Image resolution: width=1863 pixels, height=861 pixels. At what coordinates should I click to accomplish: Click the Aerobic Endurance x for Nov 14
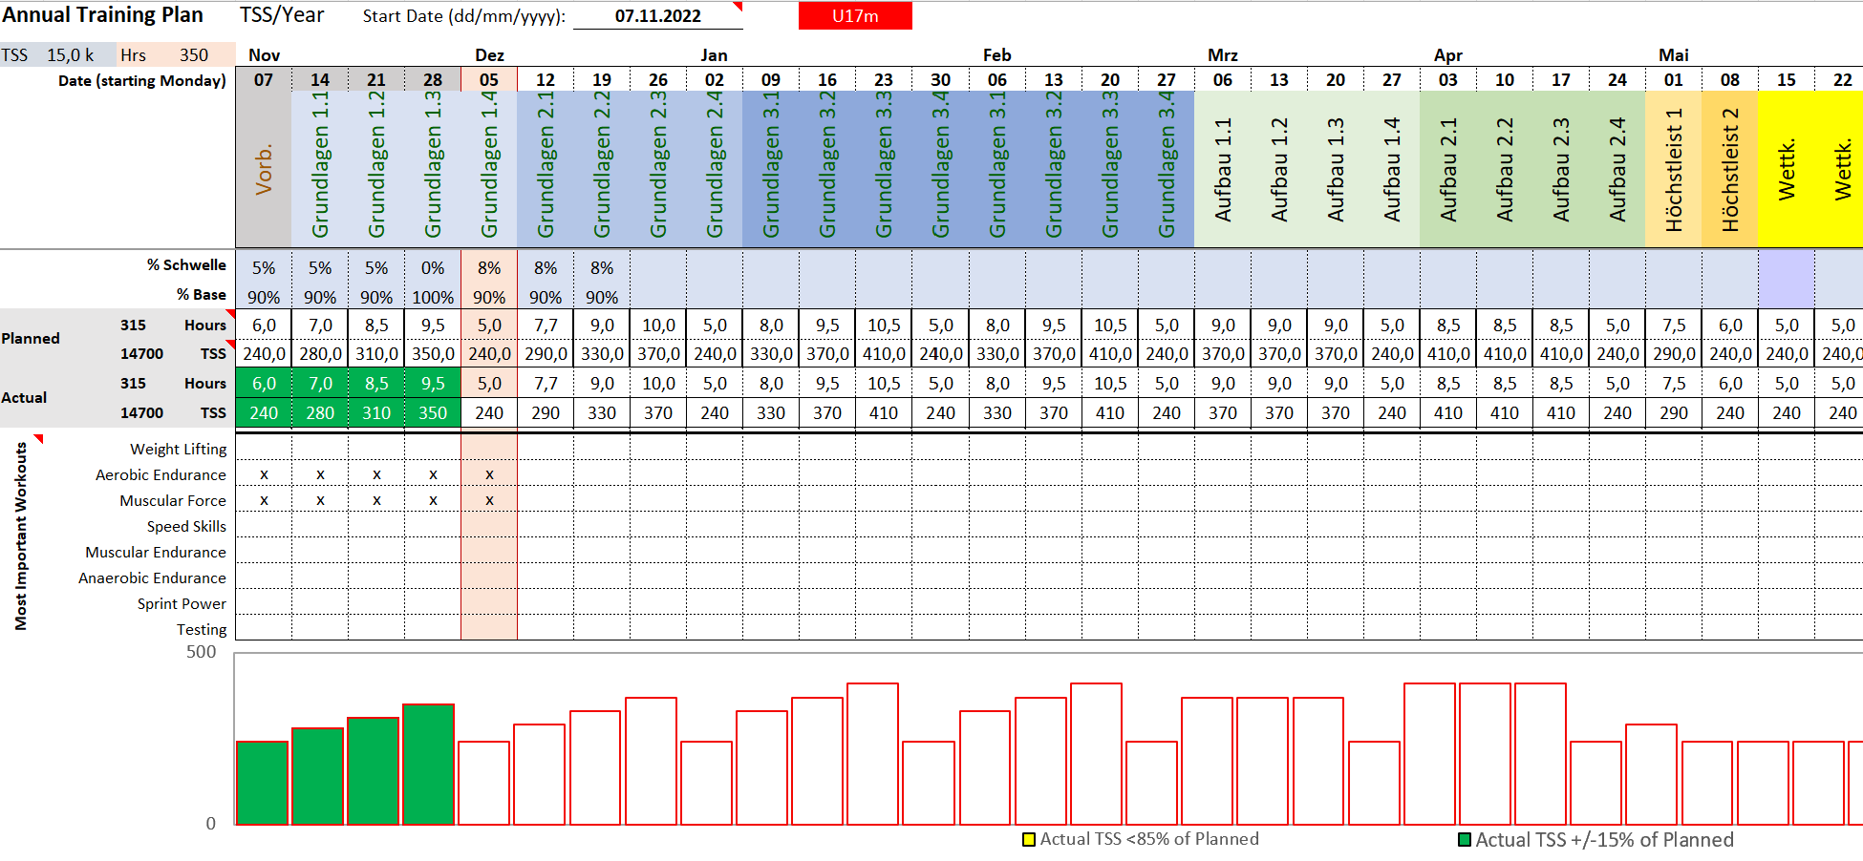point(320,474)
